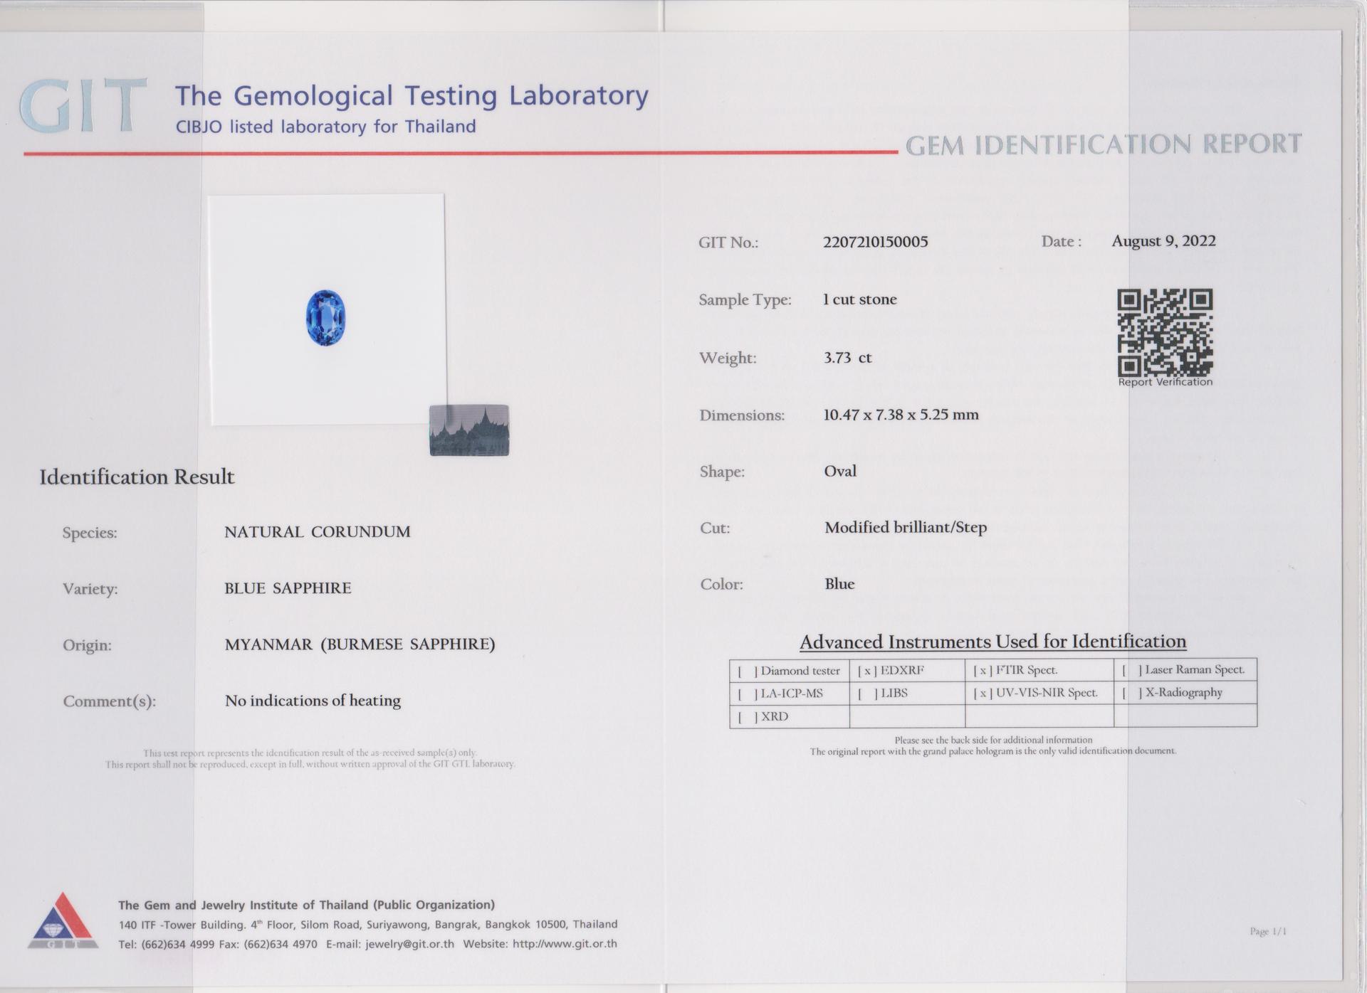
Task: Click the triangular GIT institute logo
Action: tap(63, 920)
